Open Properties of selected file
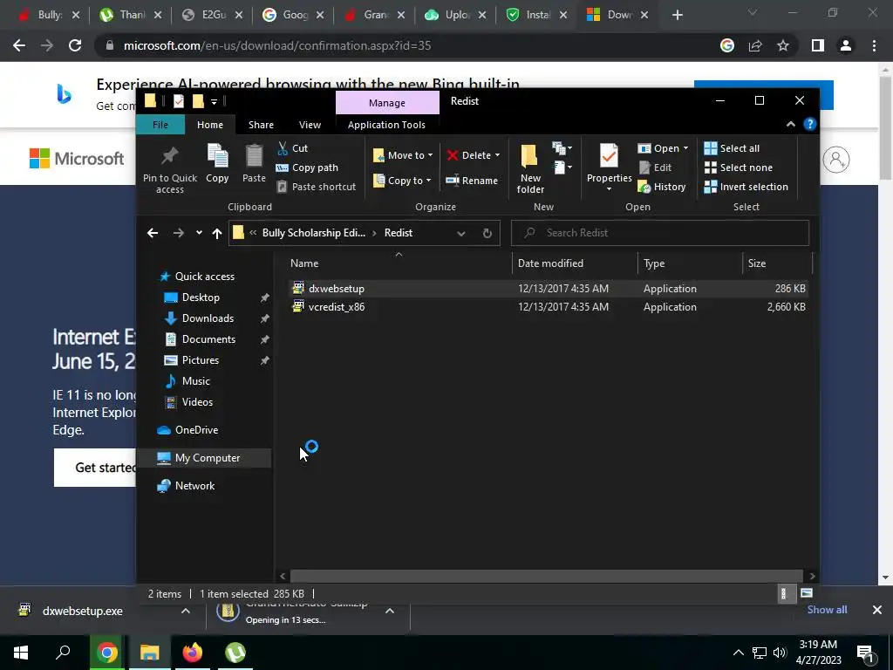 (609, 167)
